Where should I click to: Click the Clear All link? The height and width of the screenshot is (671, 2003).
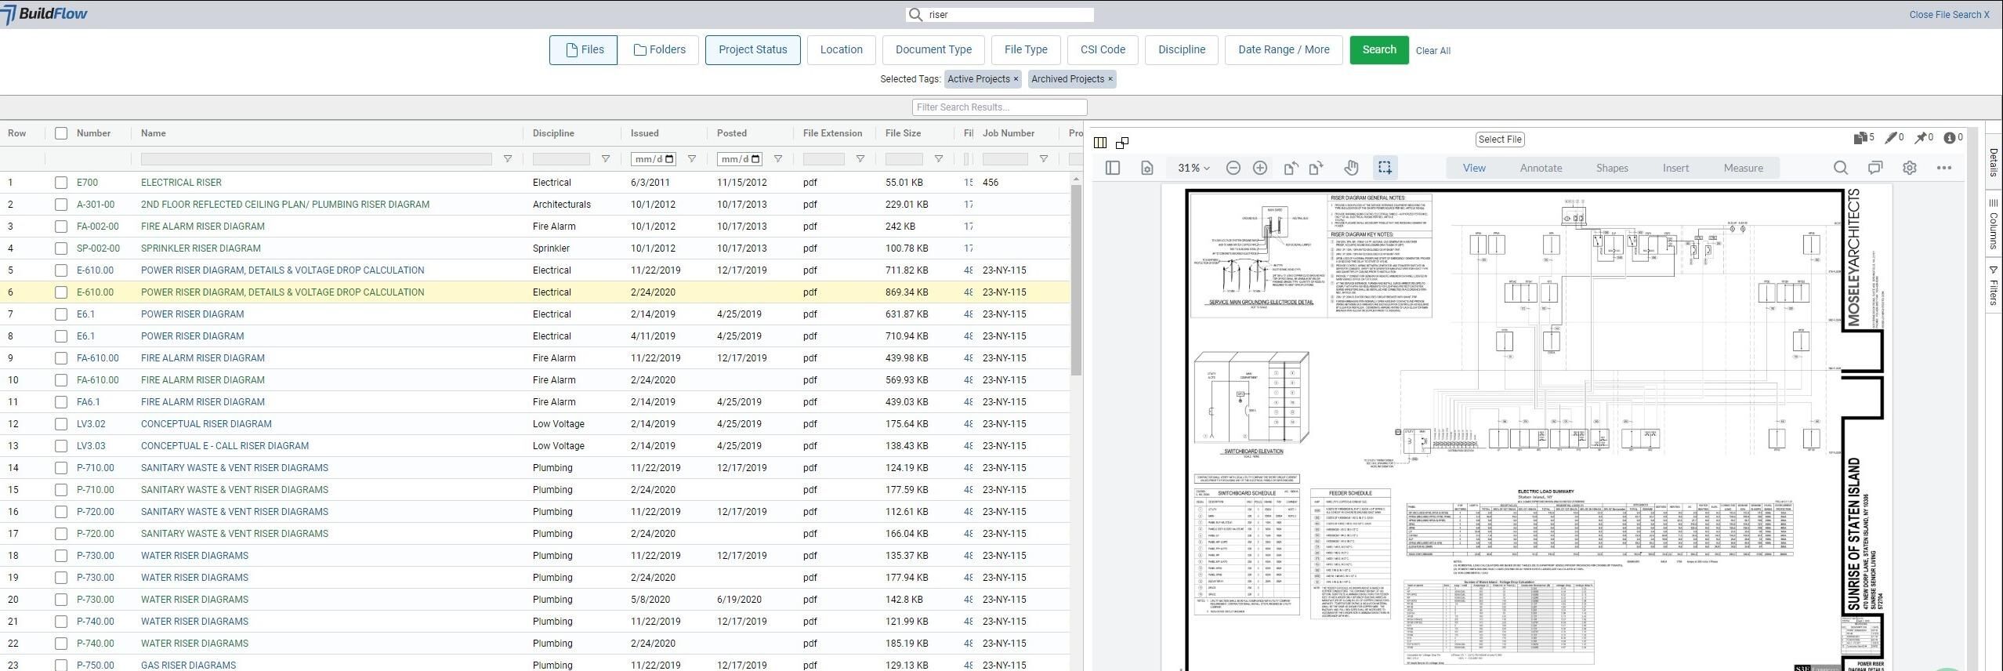(x=1433, y=51)
